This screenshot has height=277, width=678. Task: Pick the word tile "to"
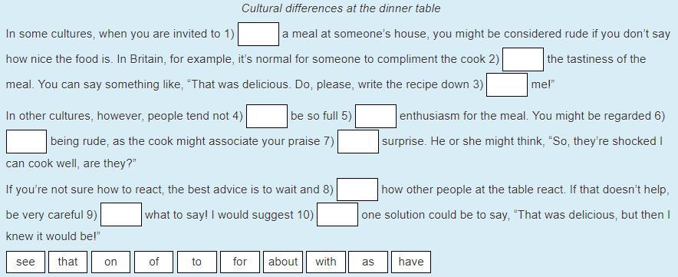[197, 262]
